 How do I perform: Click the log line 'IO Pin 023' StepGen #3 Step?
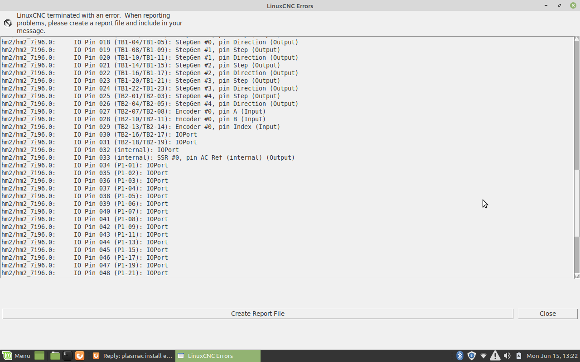click(x=141, y=81)
